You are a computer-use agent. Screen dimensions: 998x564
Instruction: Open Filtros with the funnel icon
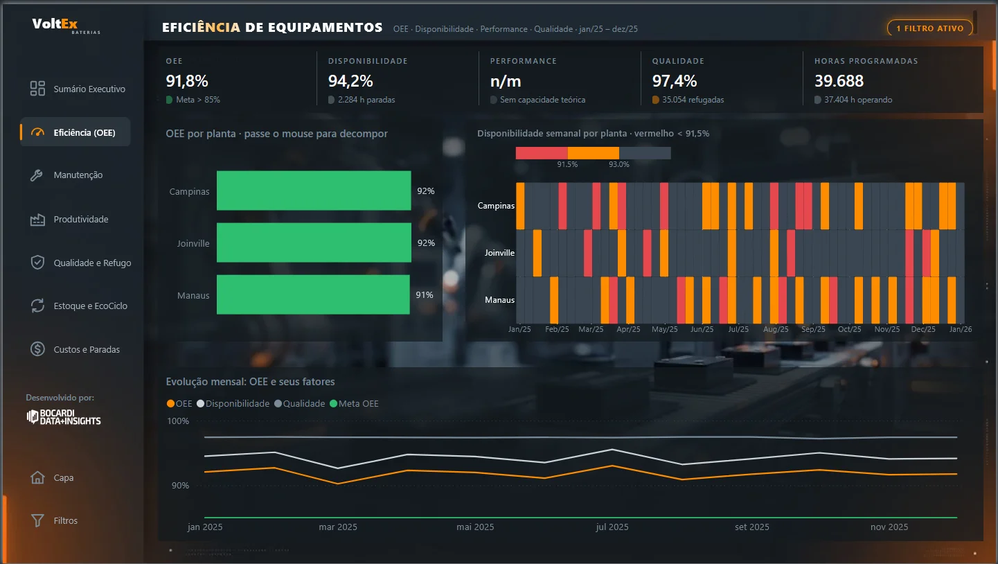point(37,520)
